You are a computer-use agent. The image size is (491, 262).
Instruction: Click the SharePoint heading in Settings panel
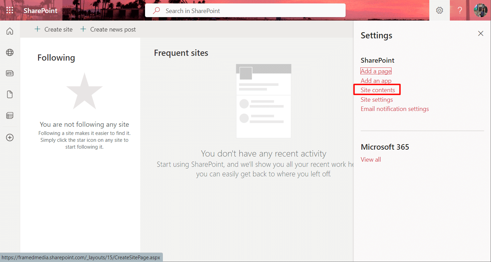click(378, 60)
